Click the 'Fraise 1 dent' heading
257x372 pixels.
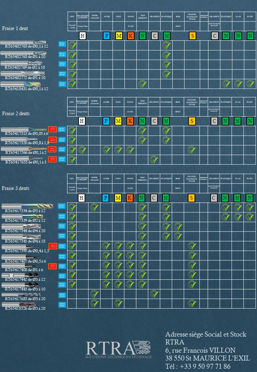tap(15, 28)
